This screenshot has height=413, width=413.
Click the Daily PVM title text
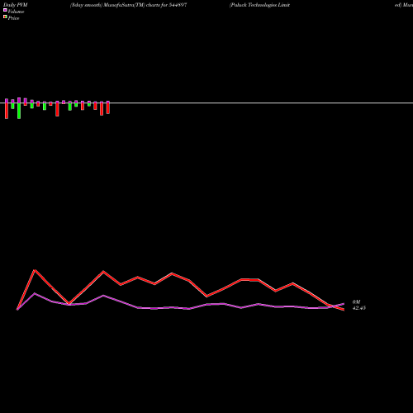click(x=16, y=5)
